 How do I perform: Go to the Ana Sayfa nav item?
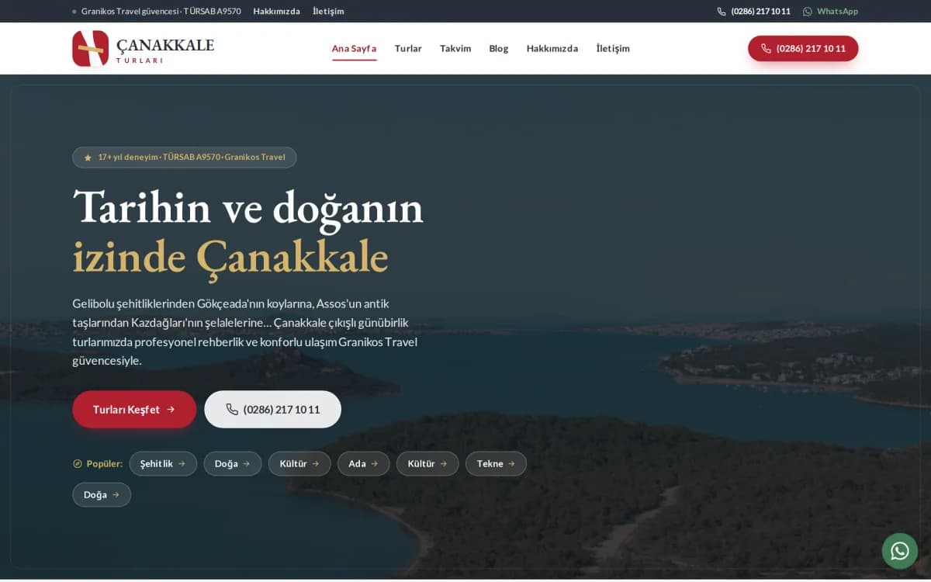(354, 48)
